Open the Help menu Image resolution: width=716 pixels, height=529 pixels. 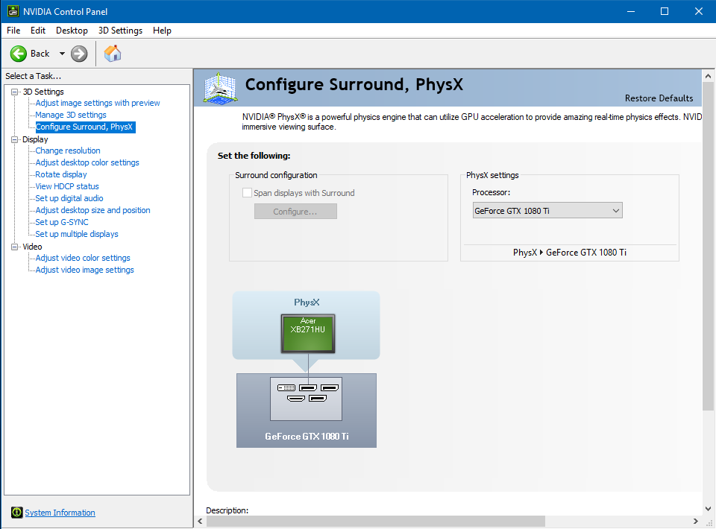162,31
